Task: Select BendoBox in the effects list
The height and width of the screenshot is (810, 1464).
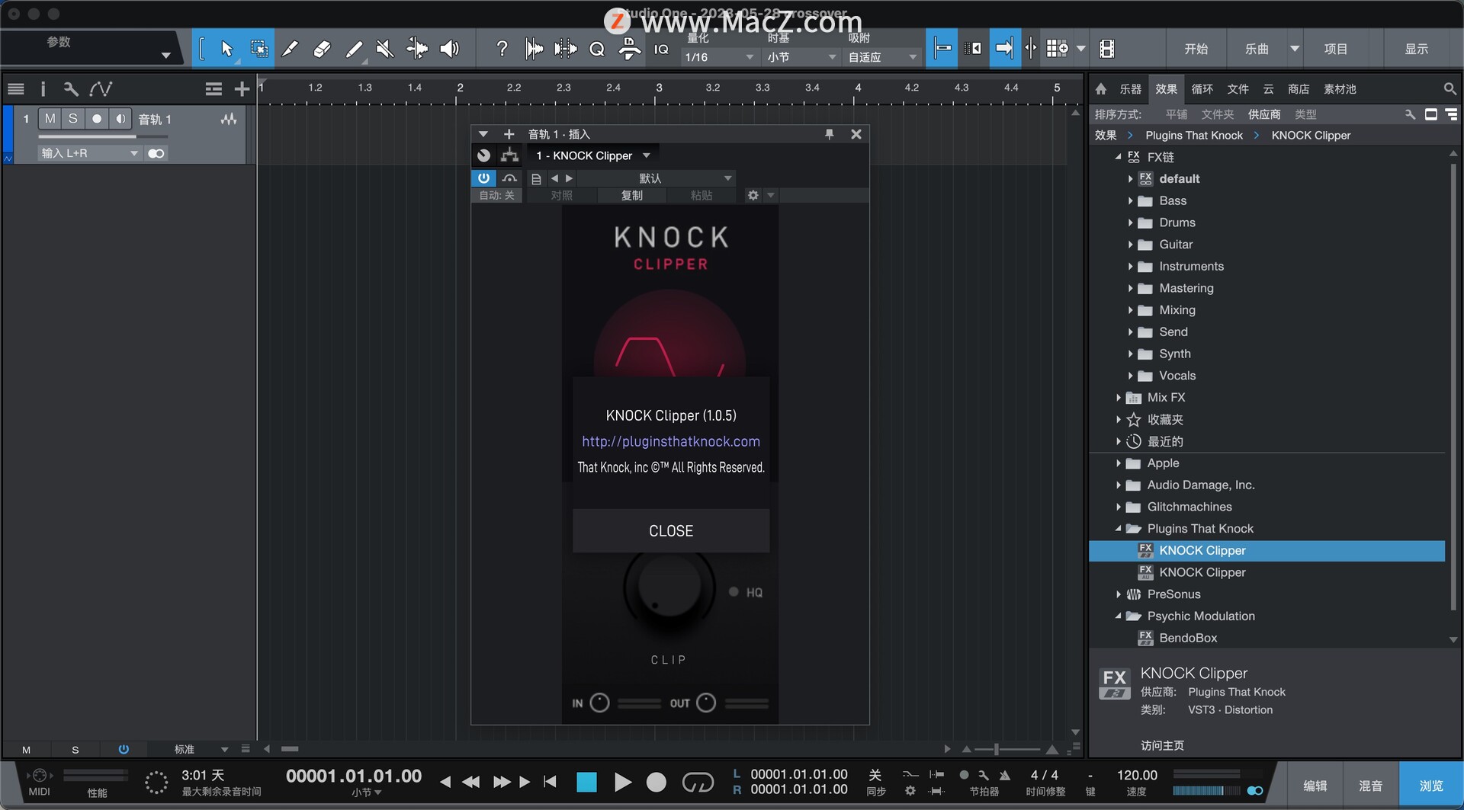Action: (x=1188, y=639)
